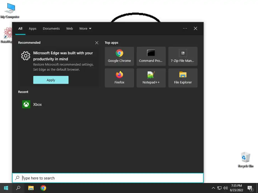Select the Recycle Bin desktop icon
This screenshot has height=193, width=258.
click(x=245, y=160)
